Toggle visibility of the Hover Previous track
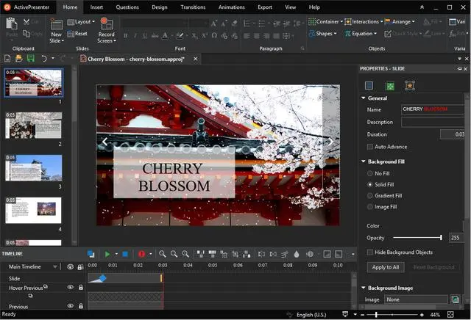Image resolution: width=471 pixels, height=320 pixels. click(71, 287)
